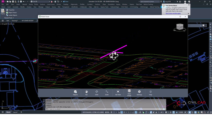Open the Start tab

point(8,21)
